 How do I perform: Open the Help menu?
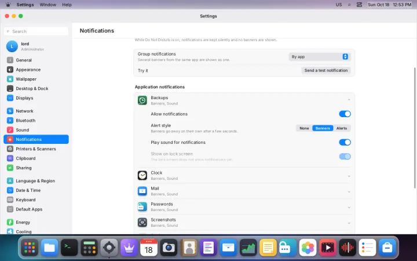(x=67, y=5)
